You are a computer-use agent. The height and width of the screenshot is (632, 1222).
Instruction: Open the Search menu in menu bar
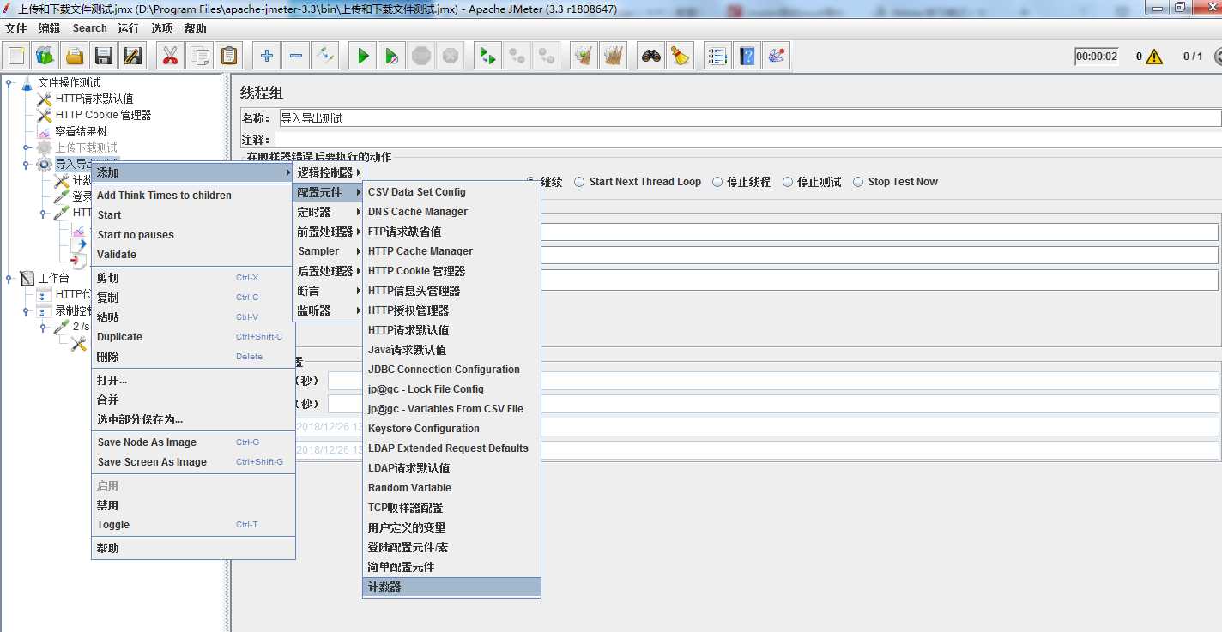[x=90, y=28]
